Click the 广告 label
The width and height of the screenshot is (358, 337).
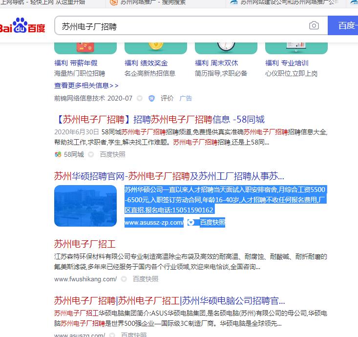[x=186, y=98]
